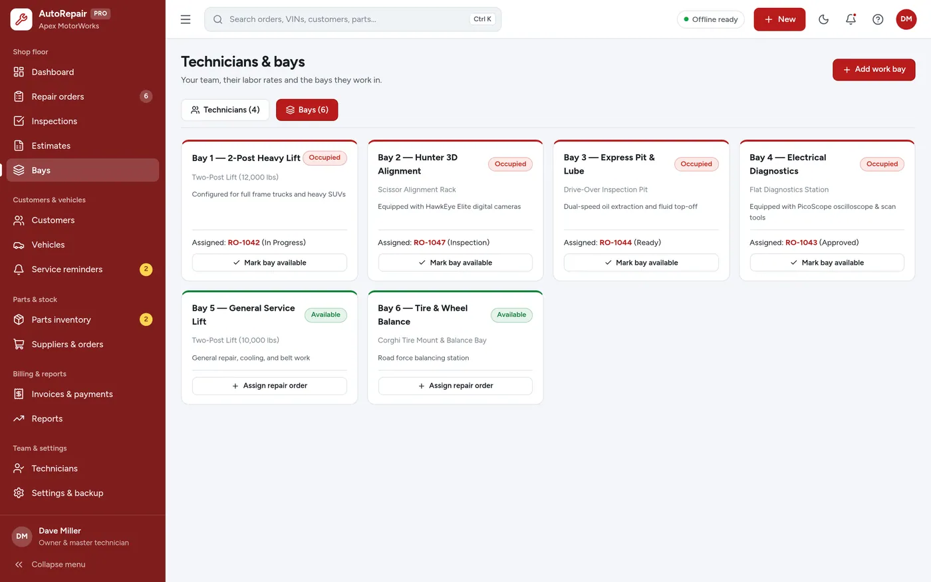Click the Bay 5 Available status badge
931x582 pixels.
pyautogui.click(x=326, y=315)
